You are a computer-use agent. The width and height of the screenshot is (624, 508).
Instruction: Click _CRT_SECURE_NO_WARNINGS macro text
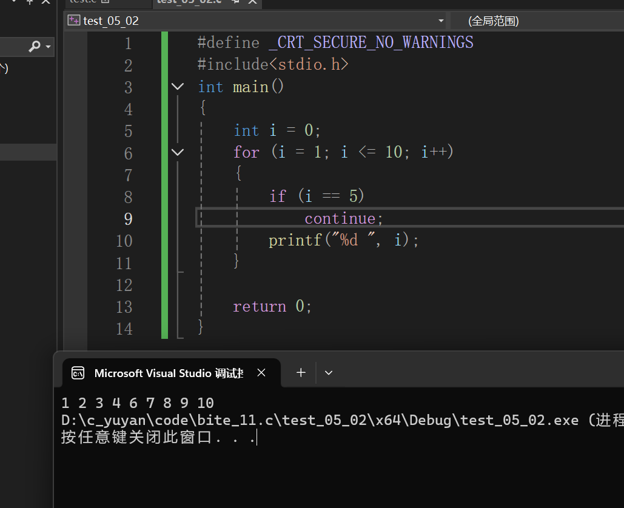(x=371, y=42)
